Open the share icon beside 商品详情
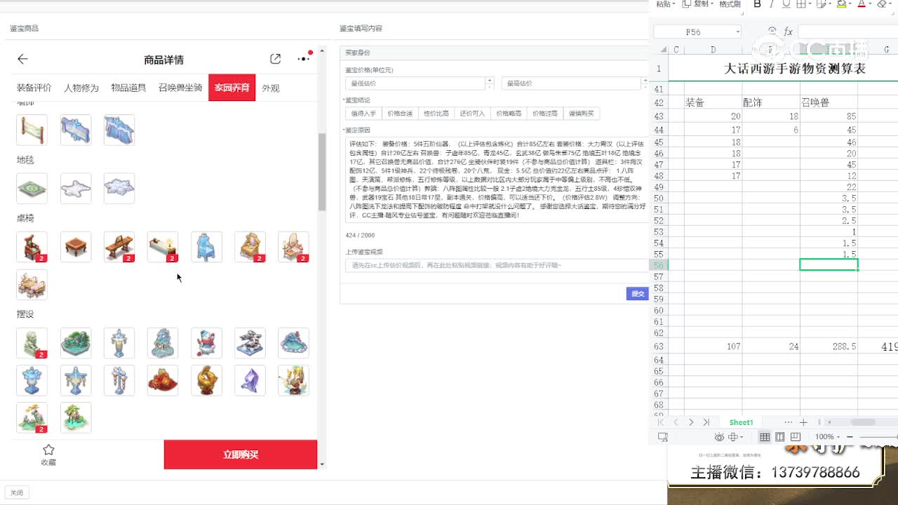Viewport: 898px width, 505px height. [x=275, y=60]
